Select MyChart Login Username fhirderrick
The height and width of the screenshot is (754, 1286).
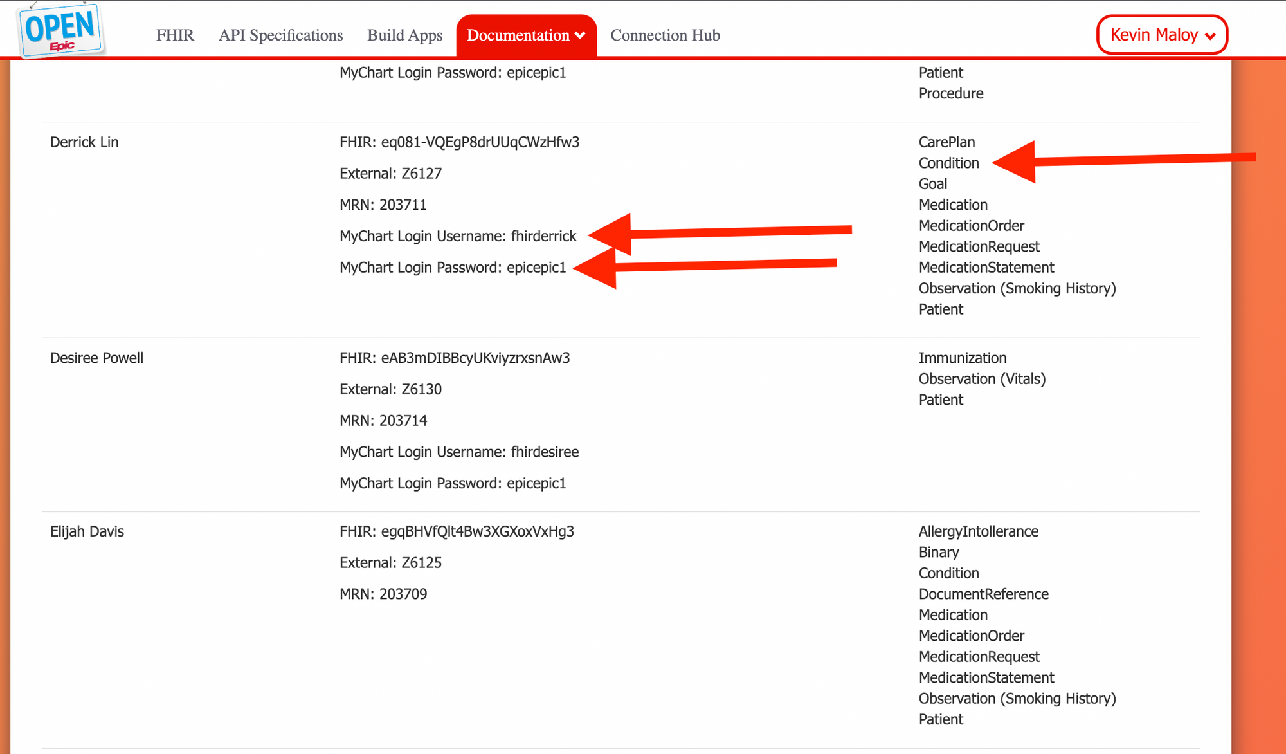coord(458,236)
